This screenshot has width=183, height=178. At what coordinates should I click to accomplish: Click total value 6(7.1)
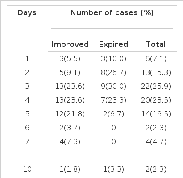click(156, 58)
